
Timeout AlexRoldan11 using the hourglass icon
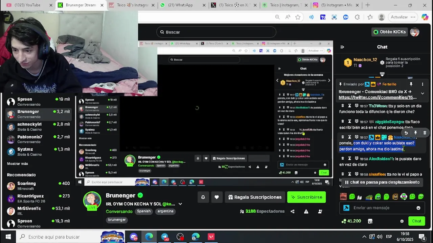click(x=349, y=158)
